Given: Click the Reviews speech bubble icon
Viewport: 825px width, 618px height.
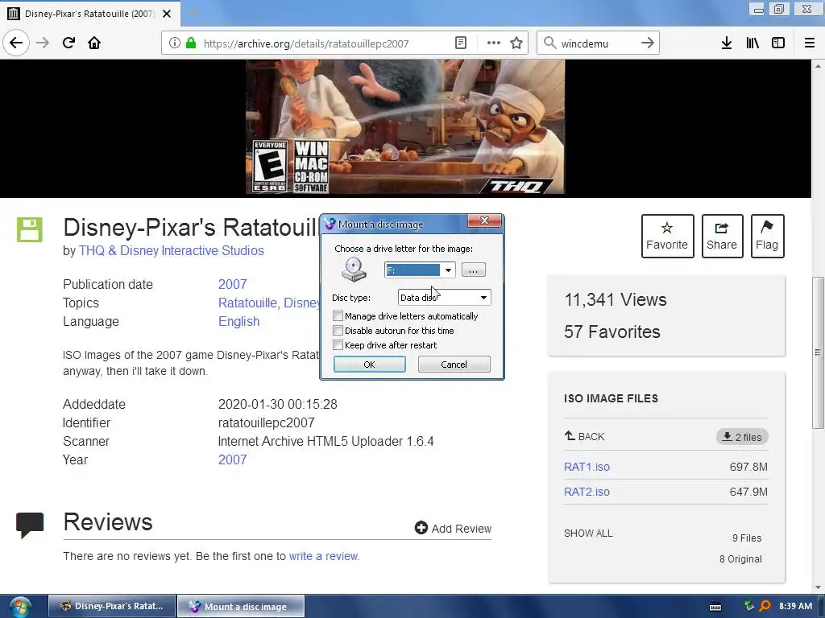Looking at the screenshot, I should 30,525.
